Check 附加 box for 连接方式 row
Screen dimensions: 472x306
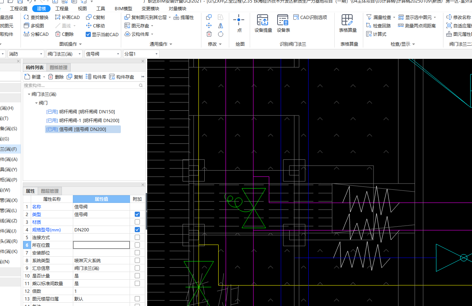tap(137, 237)
